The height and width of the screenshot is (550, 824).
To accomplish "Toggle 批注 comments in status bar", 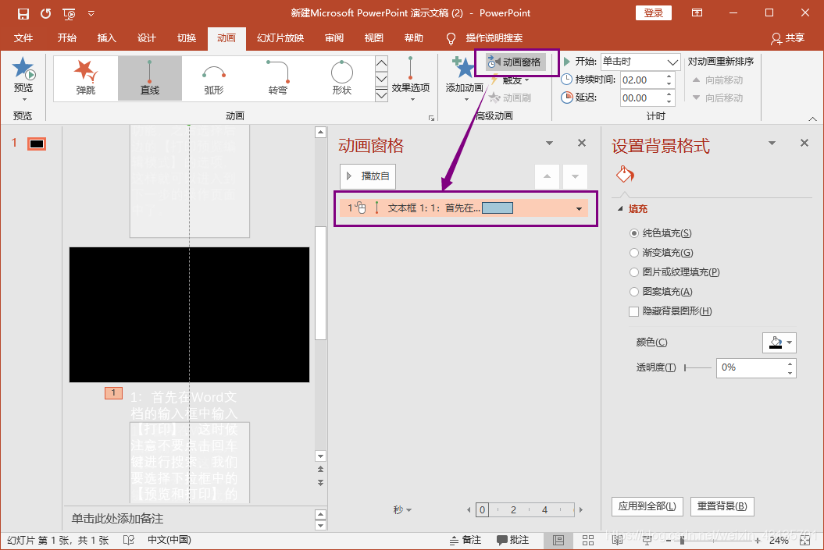I will tap(513, 540).
